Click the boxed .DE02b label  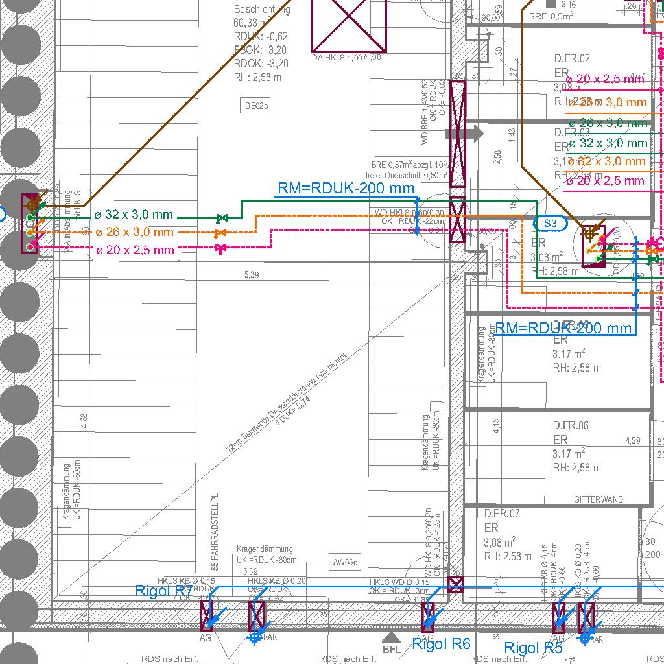click(x=255, y=106)
